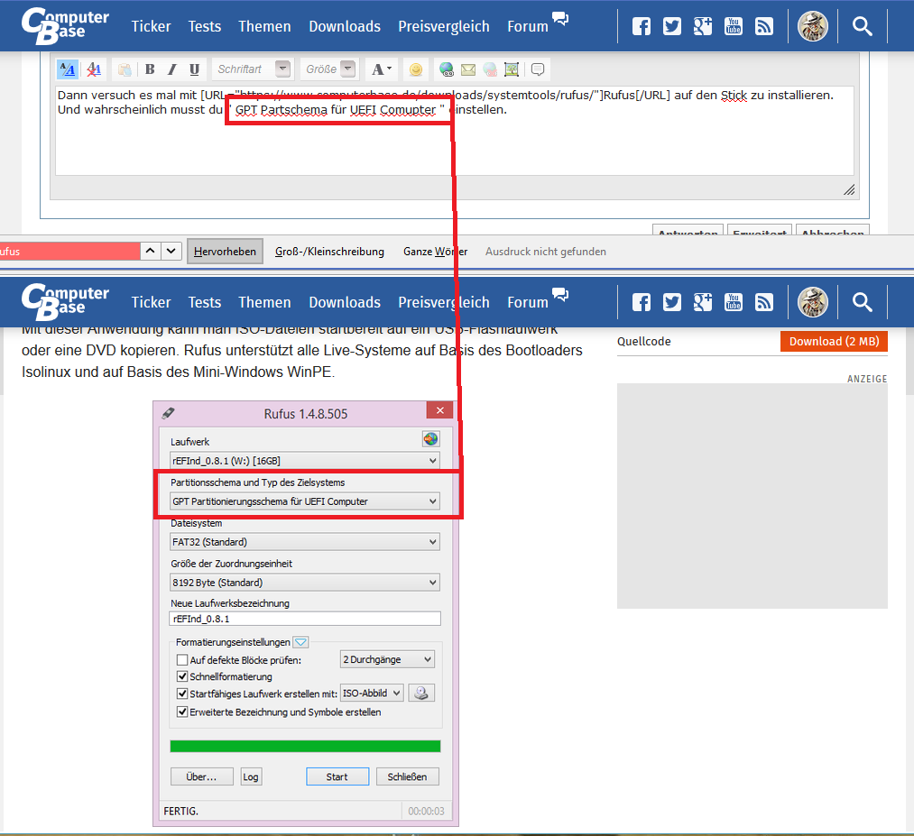Click the paste clipboard icon in editor toolbar

coord(125,70)
